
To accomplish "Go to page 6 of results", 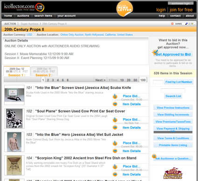I will pos(68,80).
